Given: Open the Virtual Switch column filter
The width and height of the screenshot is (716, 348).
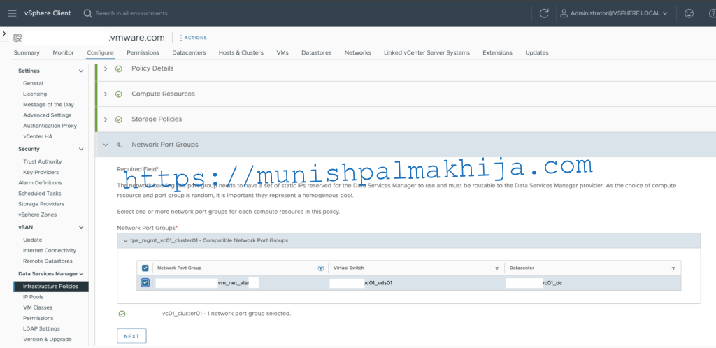Looking at the screenshot, I should point(497,268).
